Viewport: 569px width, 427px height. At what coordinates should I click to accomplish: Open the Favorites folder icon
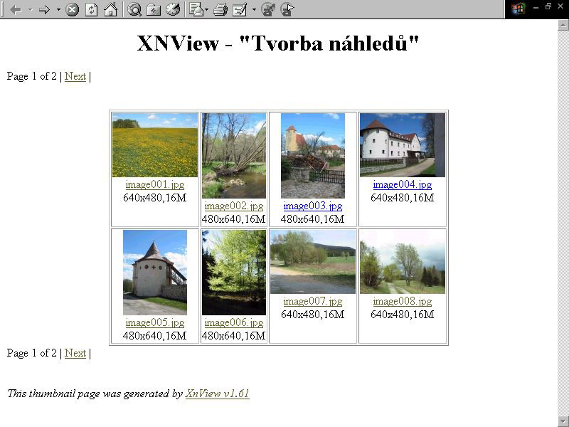tap(154, 9)
